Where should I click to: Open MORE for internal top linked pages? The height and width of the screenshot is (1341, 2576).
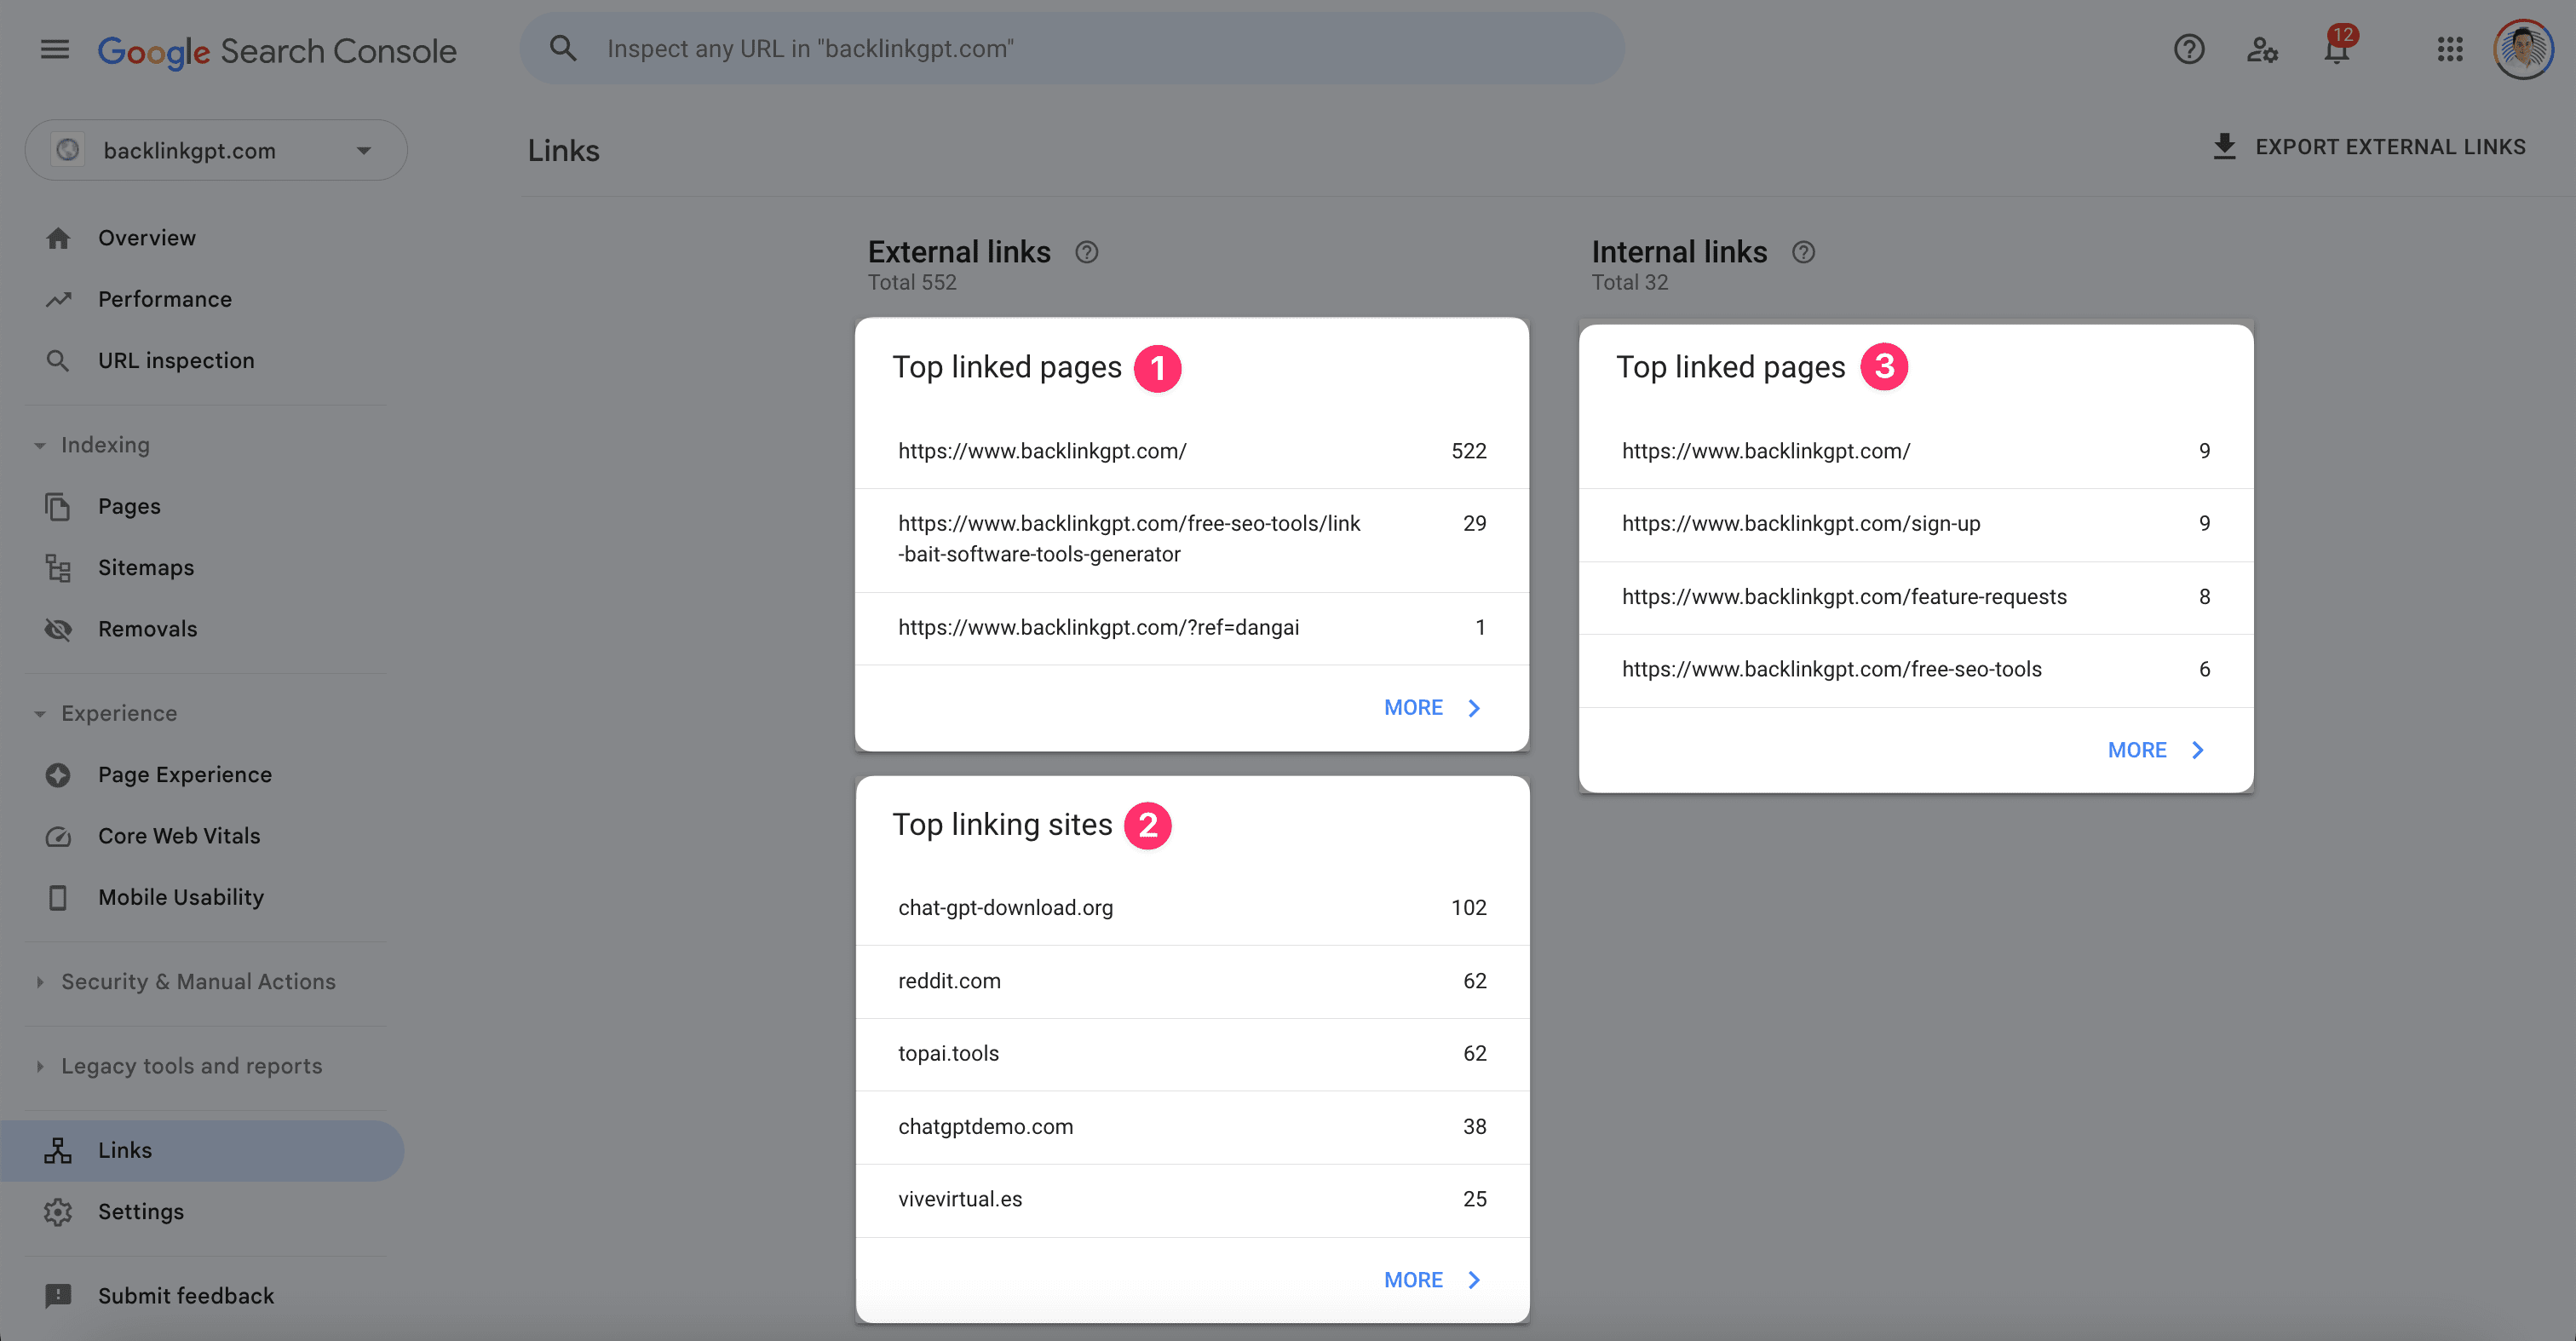point(2155,750)
